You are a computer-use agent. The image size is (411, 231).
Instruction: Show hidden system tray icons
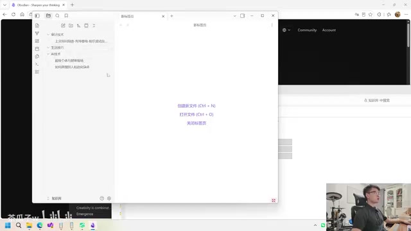[315, 225]
